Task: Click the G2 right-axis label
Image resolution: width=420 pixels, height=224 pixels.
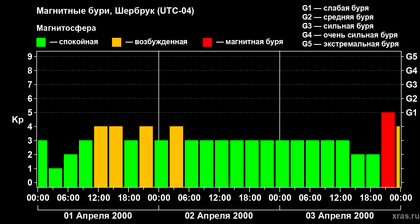Action: click(412, 99)
